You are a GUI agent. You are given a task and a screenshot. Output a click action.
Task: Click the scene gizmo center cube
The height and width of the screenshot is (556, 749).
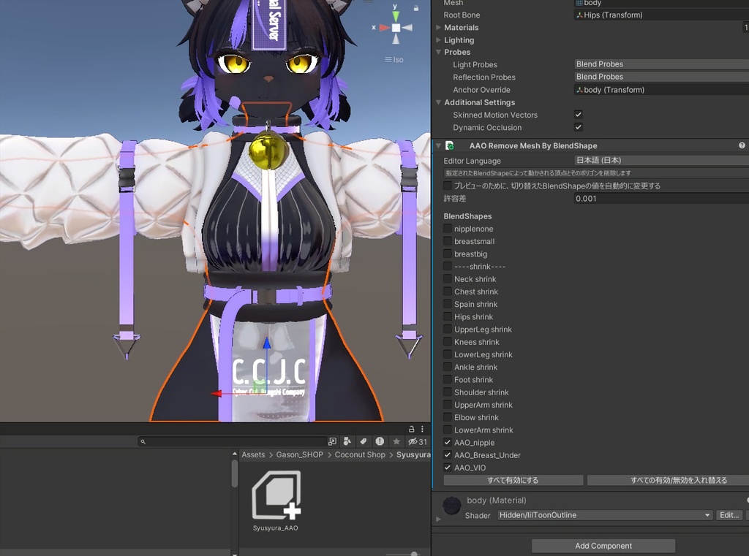396,28
